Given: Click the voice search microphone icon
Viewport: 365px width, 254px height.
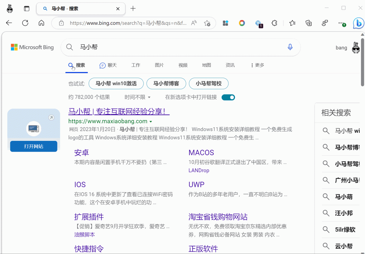Looking at the screenshot, I should [290, 47].
